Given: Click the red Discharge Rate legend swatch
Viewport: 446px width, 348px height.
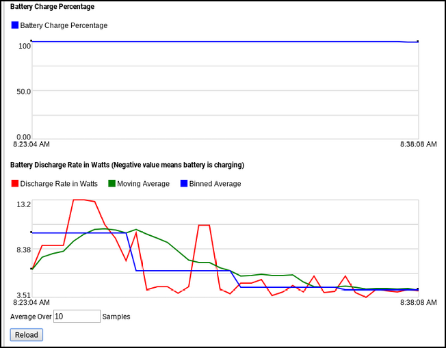Looking at the screenshot, I should tap(15, 183).
